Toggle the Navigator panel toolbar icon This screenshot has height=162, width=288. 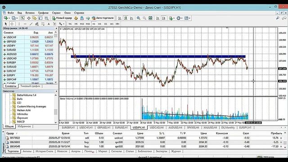coord(35,18)
